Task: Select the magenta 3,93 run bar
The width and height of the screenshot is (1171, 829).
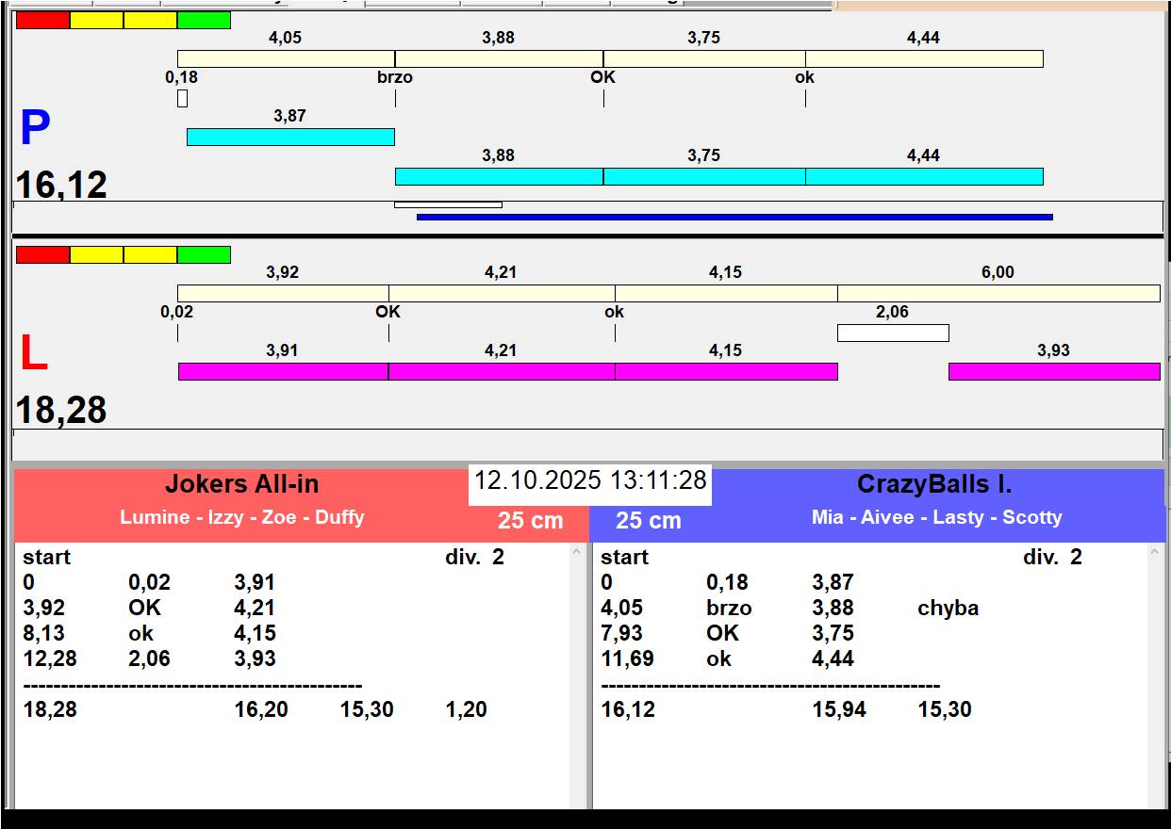Action: tap(1054, 371)
